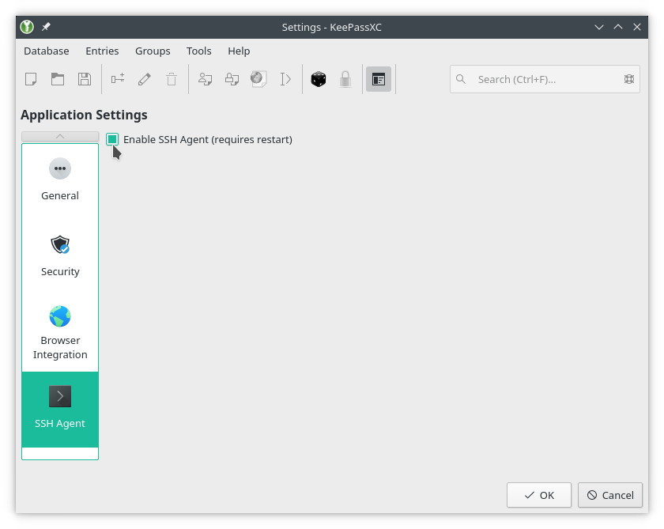Trigger auto-type using its toolbar icon
The height and width of the screenshot is (529, 664).
[x=285, y=79]
